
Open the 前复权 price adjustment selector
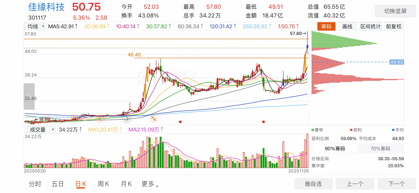(x=394, y=26)
